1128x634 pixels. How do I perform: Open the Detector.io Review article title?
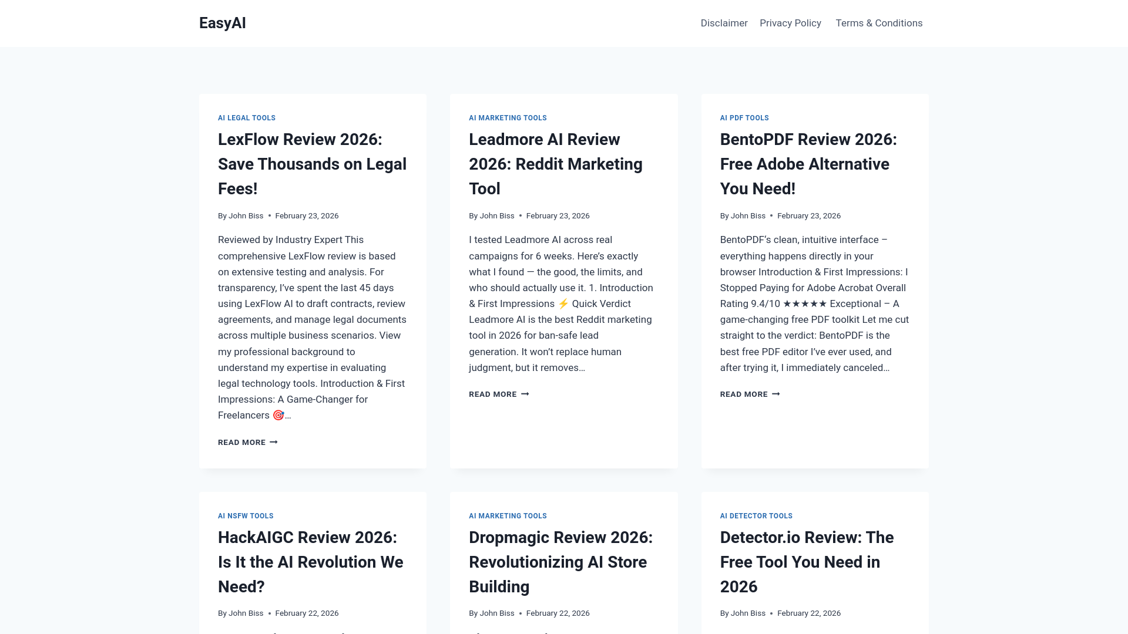coord(807,562)
